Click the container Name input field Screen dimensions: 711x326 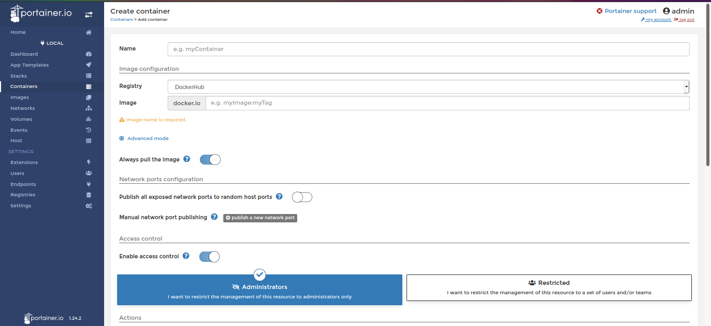pyautogui.click(x=428, y=49)
